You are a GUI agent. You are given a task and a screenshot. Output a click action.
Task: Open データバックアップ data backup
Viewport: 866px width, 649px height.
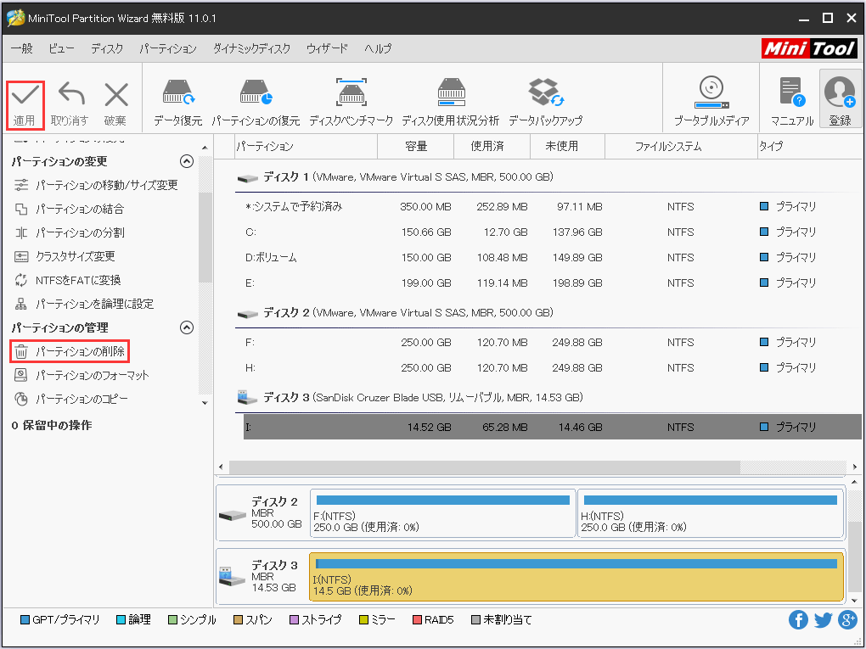[x=546, y=104]
